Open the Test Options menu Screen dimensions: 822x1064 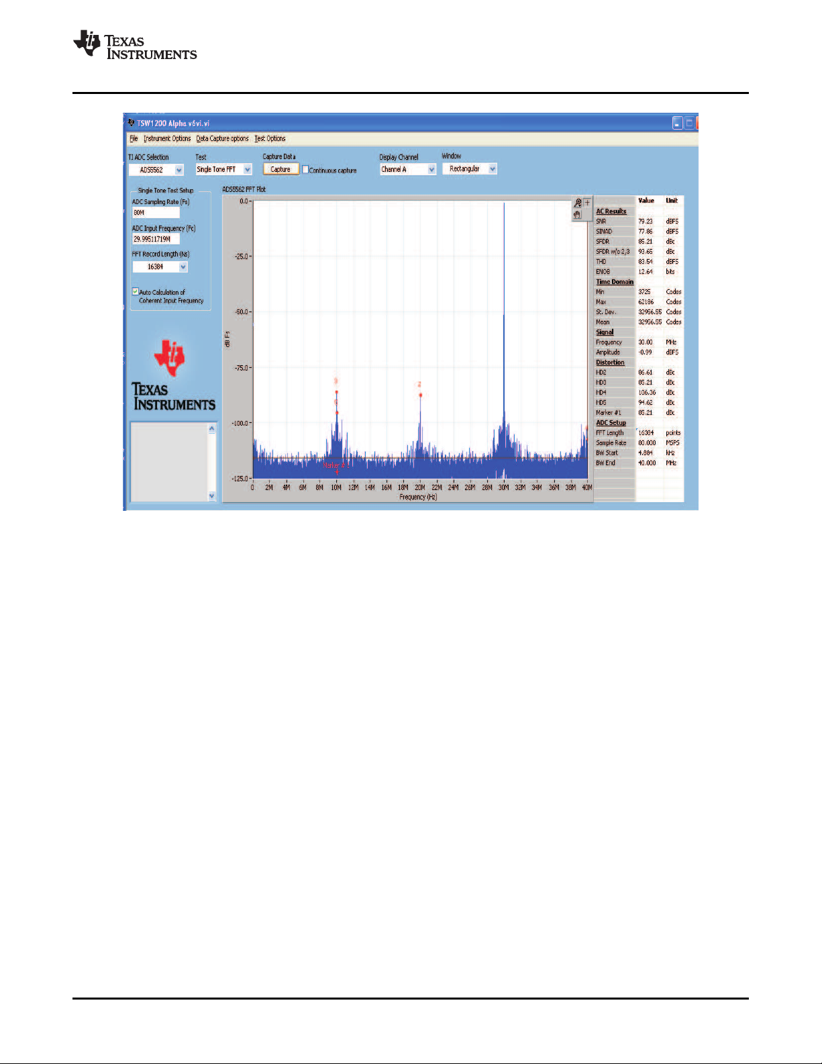[x=270, y=139]
